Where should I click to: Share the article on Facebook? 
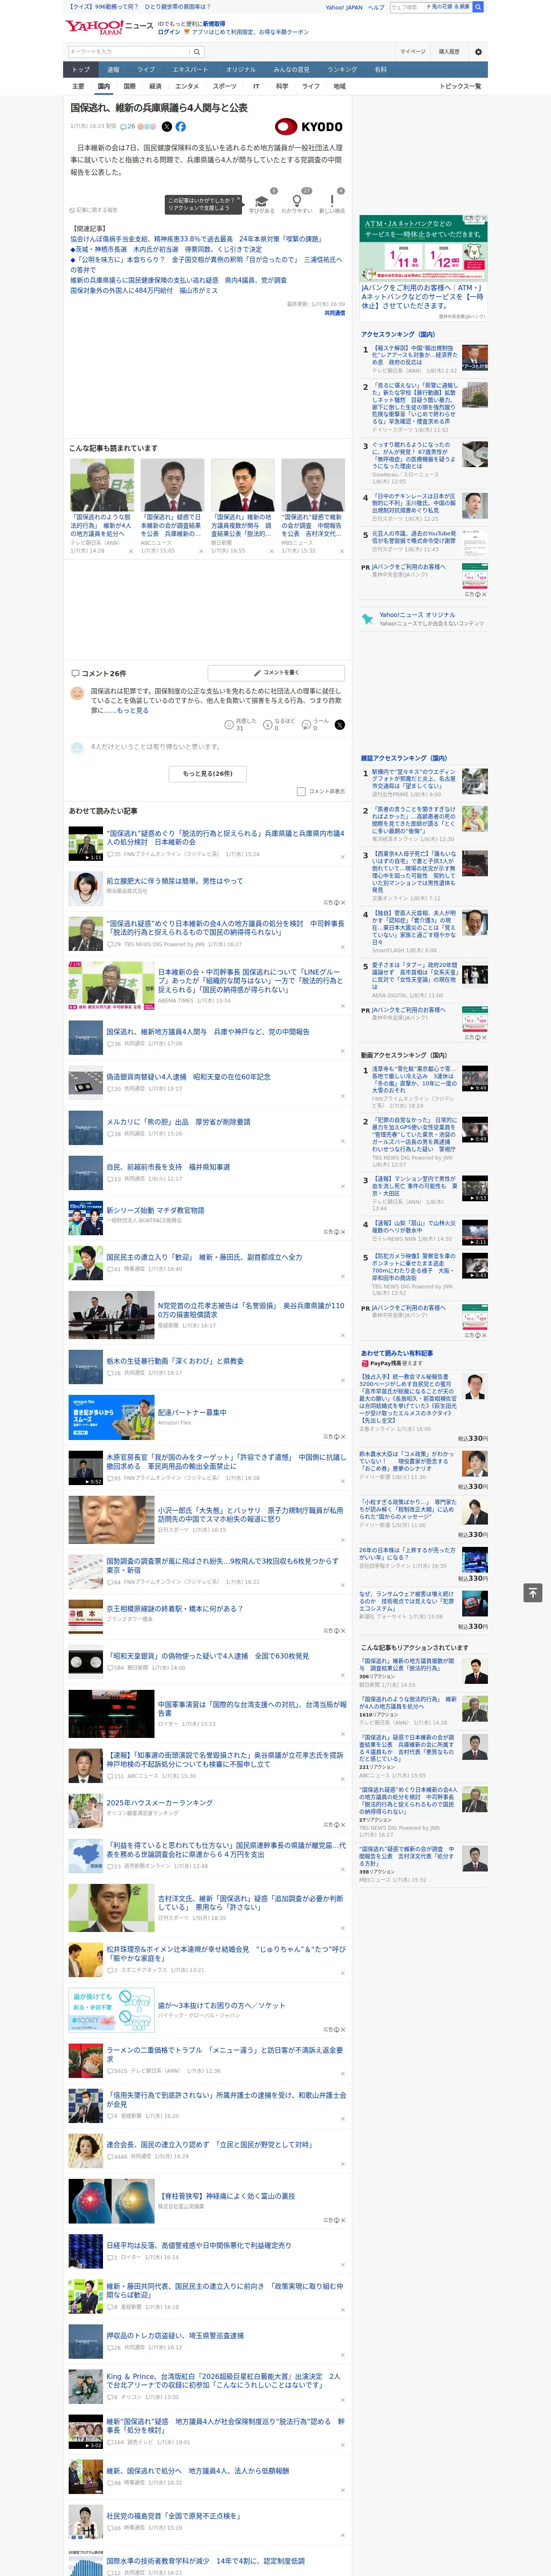(x=181, y=127)
